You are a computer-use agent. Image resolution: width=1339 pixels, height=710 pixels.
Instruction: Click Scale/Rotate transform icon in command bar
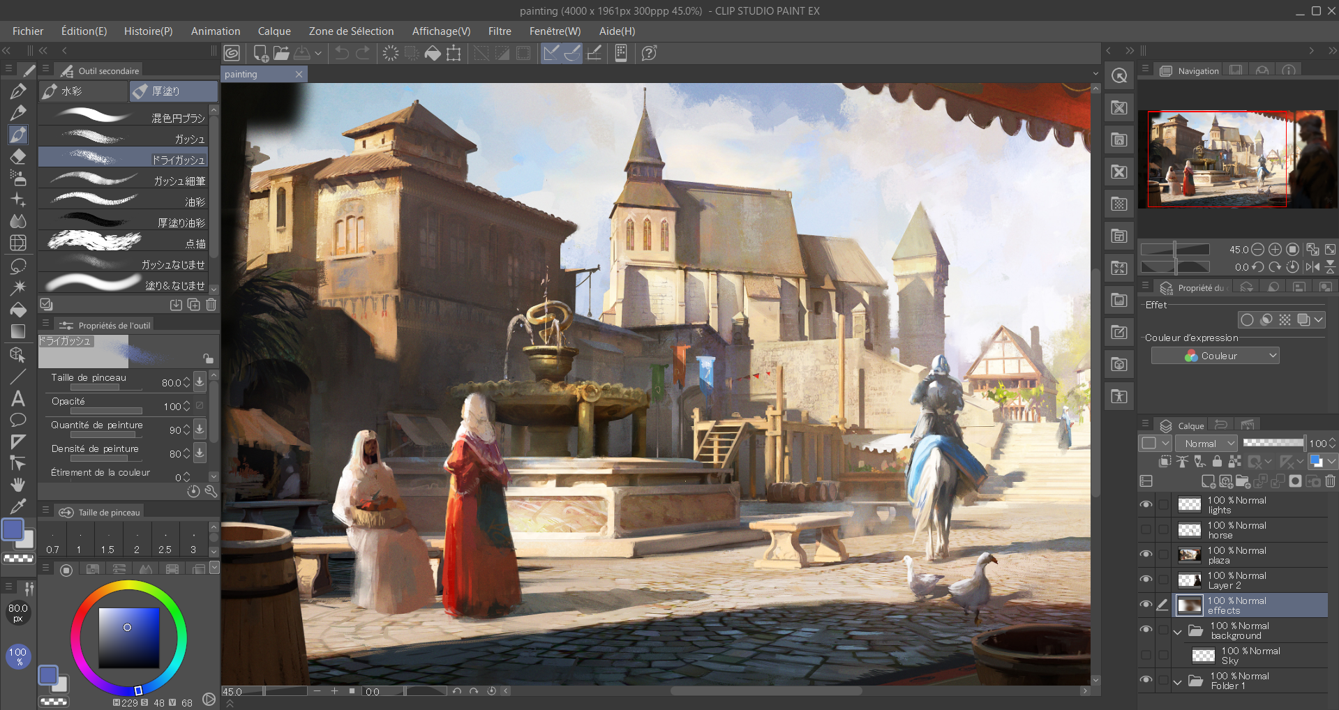pos(454,53)
